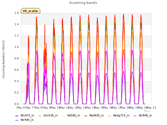Viewport: 167px width, 125px height.
Task: Click the VR_arable annotation label
Action: pos(31,11)
